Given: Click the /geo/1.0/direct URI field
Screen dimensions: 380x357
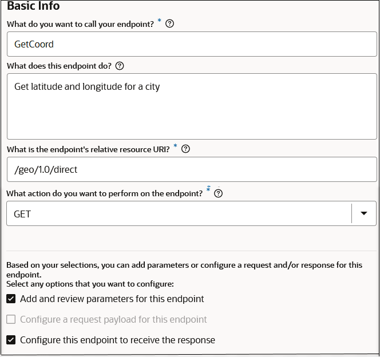Looking at the screenshot, I should coord(192,169).
